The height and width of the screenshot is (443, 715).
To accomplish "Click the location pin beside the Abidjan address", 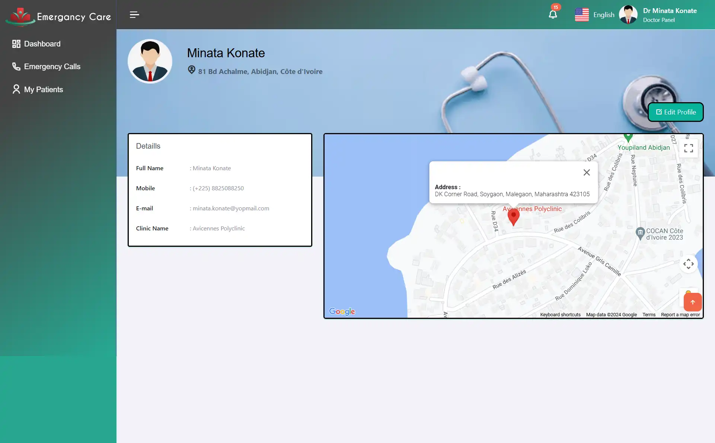I will (x=191, y=70).
